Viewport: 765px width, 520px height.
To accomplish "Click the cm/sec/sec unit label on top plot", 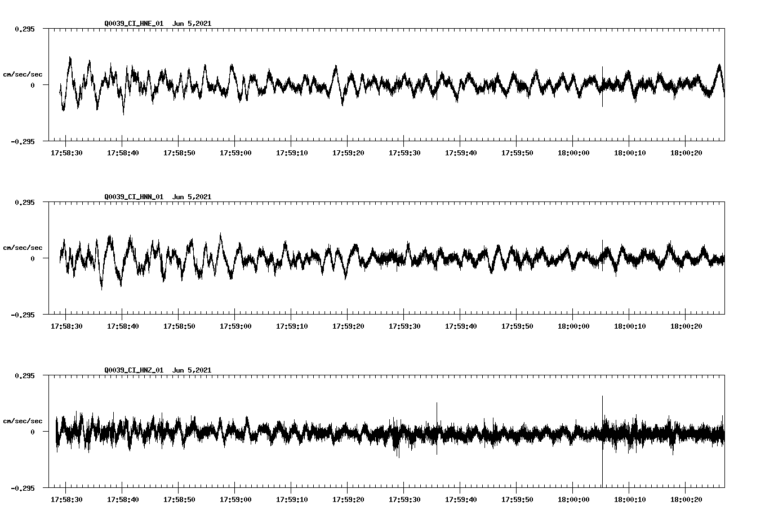I will (24, 73).
